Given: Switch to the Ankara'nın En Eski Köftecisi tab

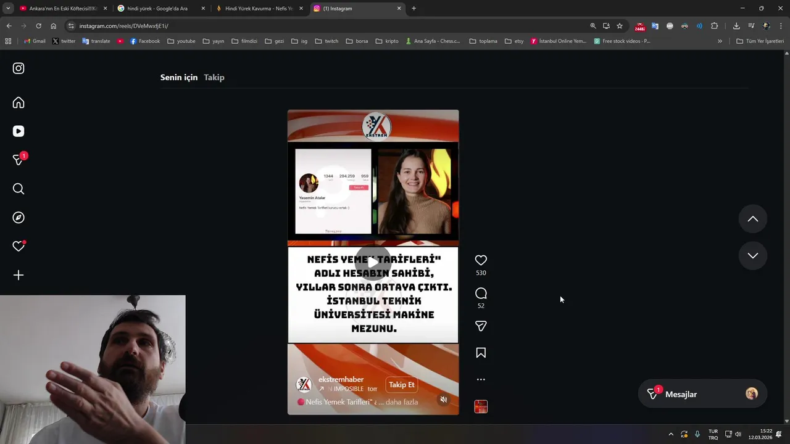Looking at the screenshot, I should pos(63,9).
